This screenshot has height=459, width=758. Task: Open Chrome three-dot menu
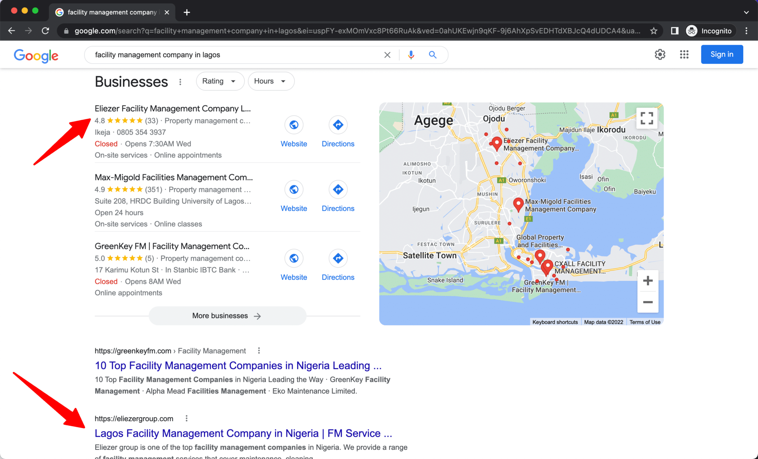click(x=746, y=31)
